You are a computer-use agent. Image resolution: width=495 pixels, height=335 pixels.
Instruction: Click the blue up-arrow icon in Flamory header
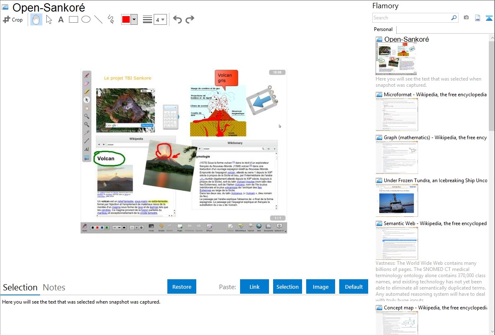(x=489, y=18)
